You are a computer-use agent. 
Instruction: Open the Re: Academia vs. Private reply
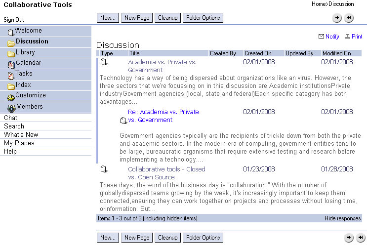[x=163, y=116]
